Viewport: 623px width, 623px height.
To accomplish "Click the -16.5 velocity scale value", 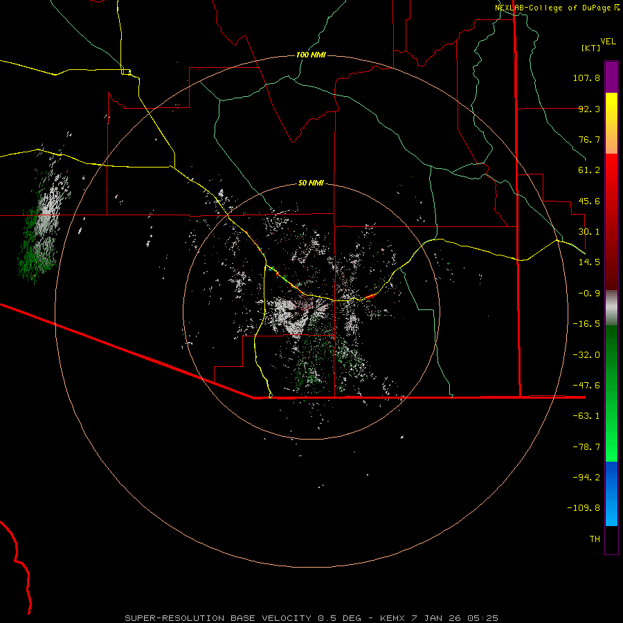I will coord(586,324).
